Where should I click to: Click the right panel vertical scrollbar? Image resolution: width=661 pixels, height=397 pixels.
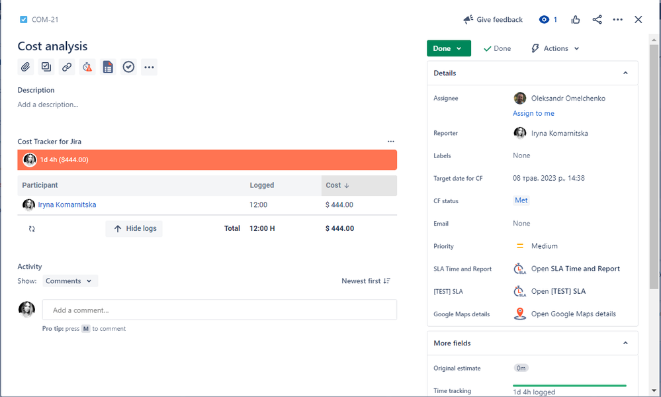pos(654,167)
